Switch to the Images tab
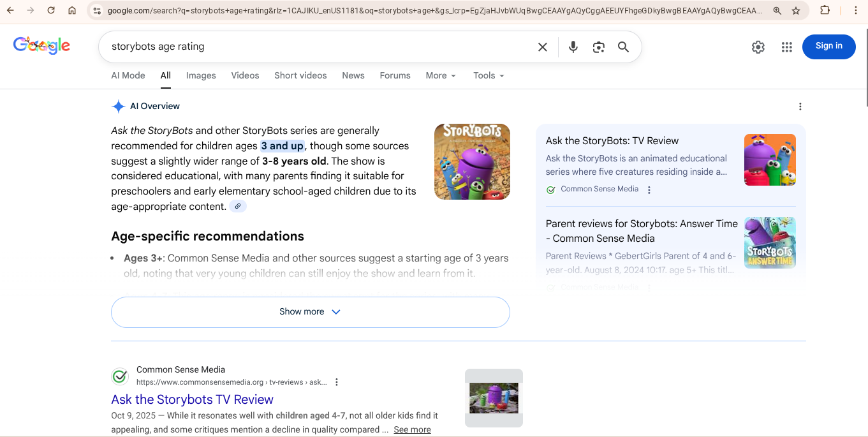The image size is (868, 437). click(201, 75)
